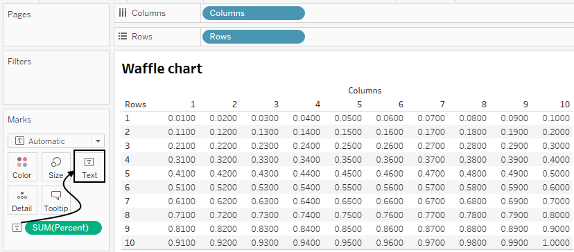Image resolution: width=574 pixels, height=252 pixels.
Task: Select the cell with value 0.9600
Action: 390,242
